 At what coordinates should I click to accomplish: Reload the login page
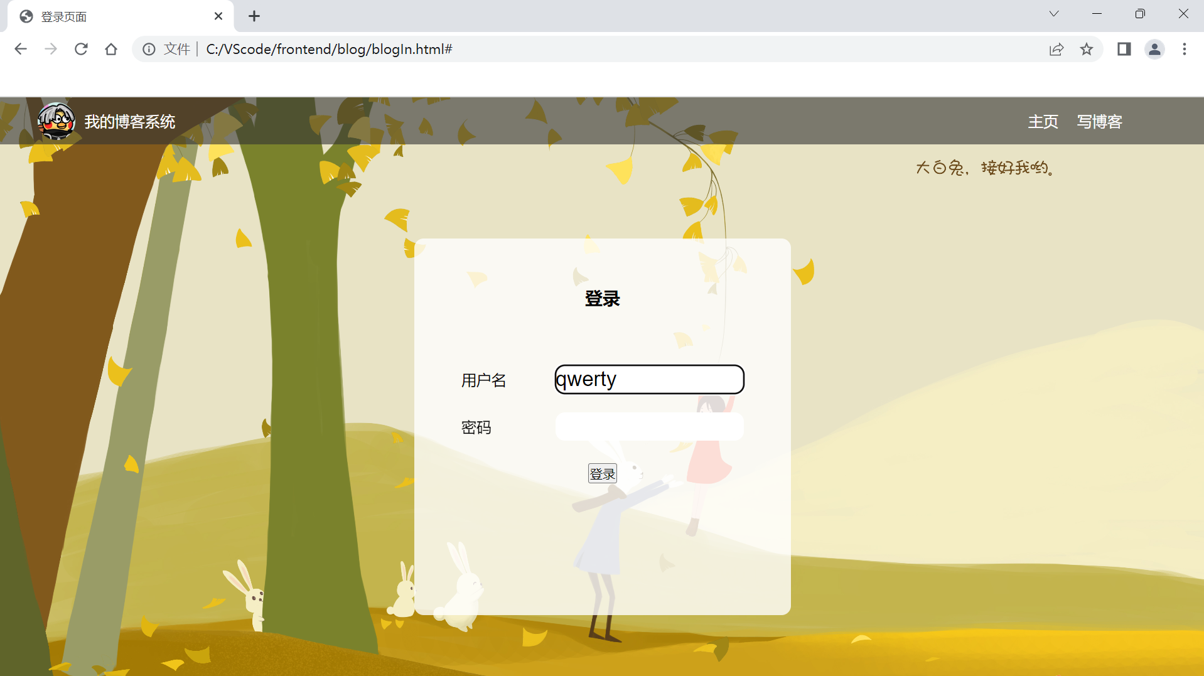click(x=81, y=49)
